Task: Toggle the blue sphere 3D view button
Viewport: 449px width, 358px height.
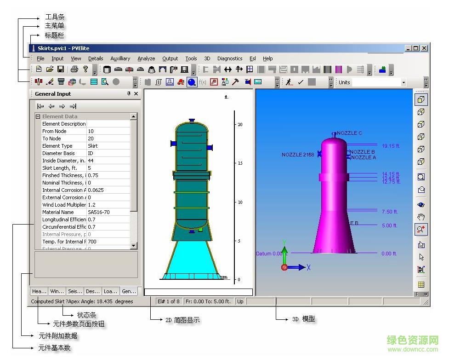Action: click(x=192, y=82)
